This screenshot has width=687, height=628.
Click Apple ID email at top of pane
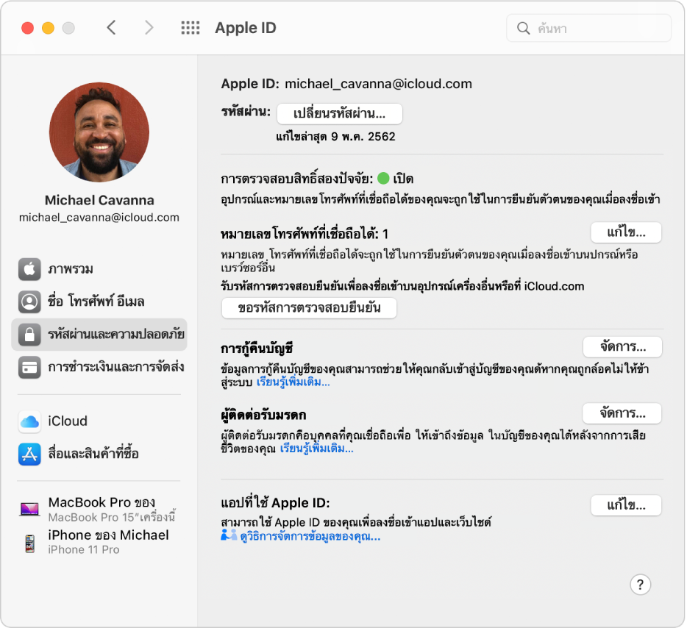coord(379,84)
